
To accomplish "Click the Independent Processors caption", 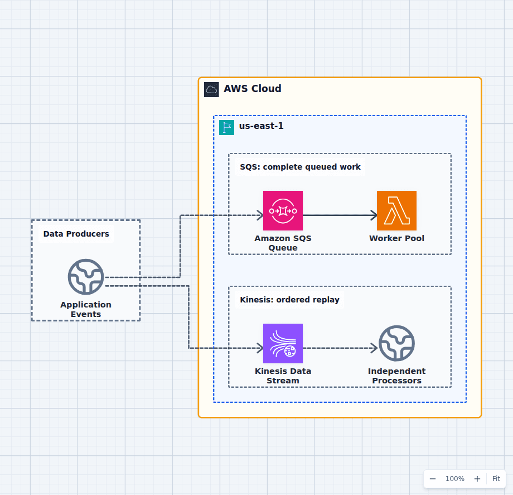I will click(396, 376).
